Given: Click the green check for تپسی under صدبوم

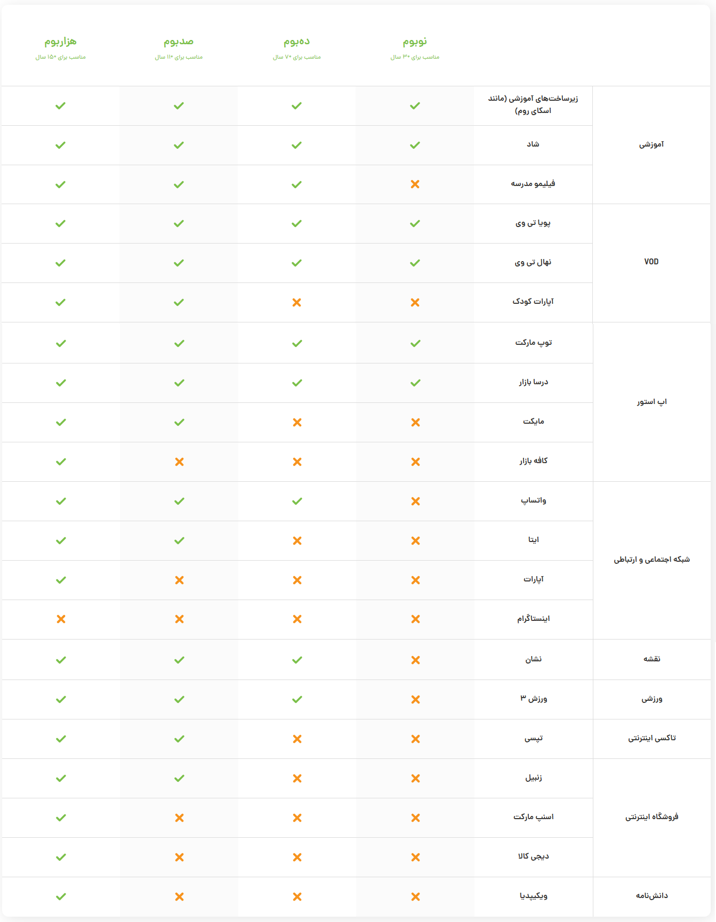Looking at the screenshot, I should click(179, 739).
